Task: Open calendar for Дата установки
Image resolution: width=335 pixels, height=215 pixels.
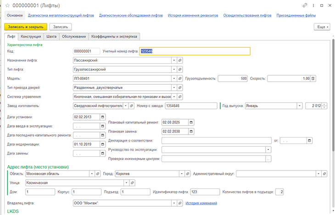Action: click(x=102, y=117)
